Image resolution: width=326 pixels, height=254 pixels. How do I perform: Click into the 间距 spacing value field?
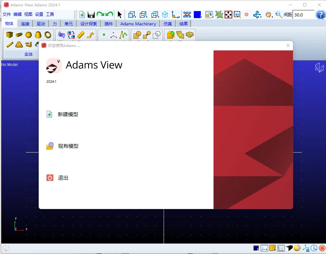click(x=303, y=15)
